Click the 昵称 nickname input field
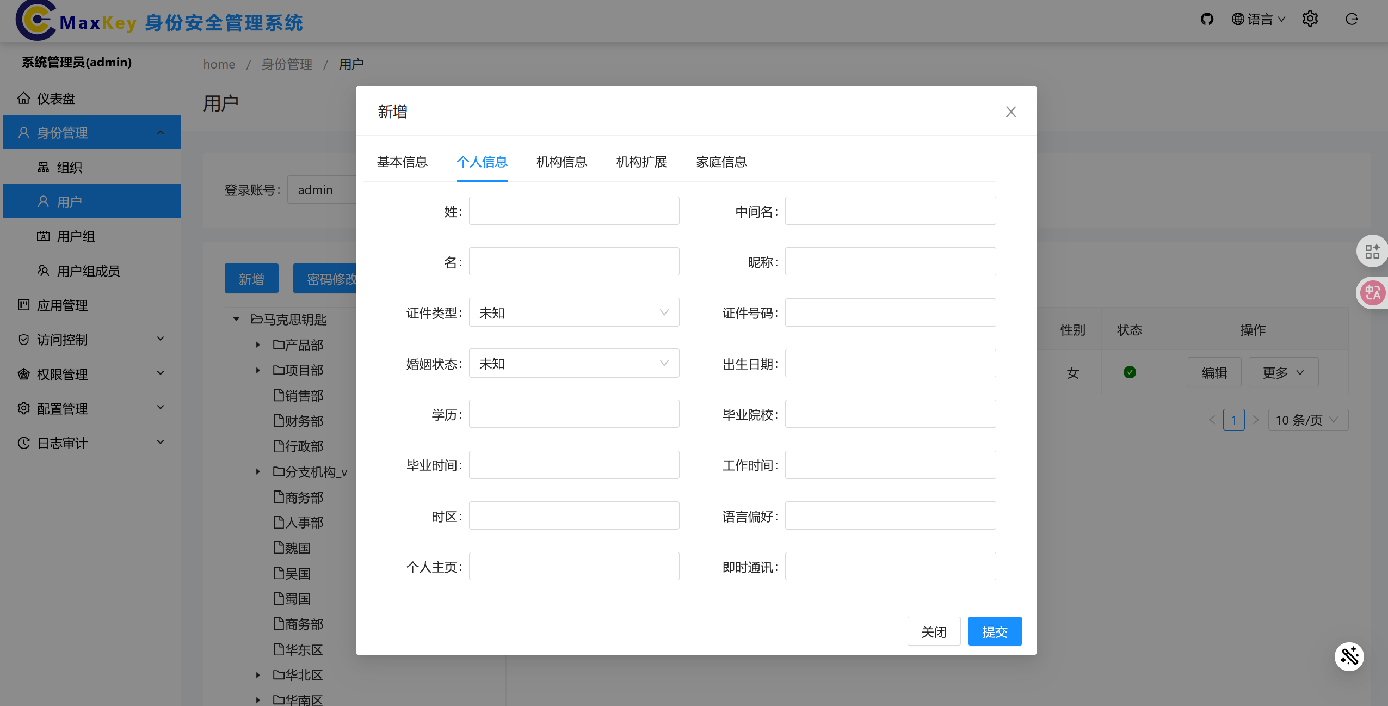The image size is (1388, 706). click(x=889, y=261)
